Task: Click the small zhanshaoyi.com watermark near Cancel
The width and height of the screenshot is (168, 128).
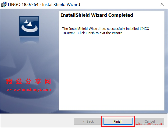Action: pos(149,124)
